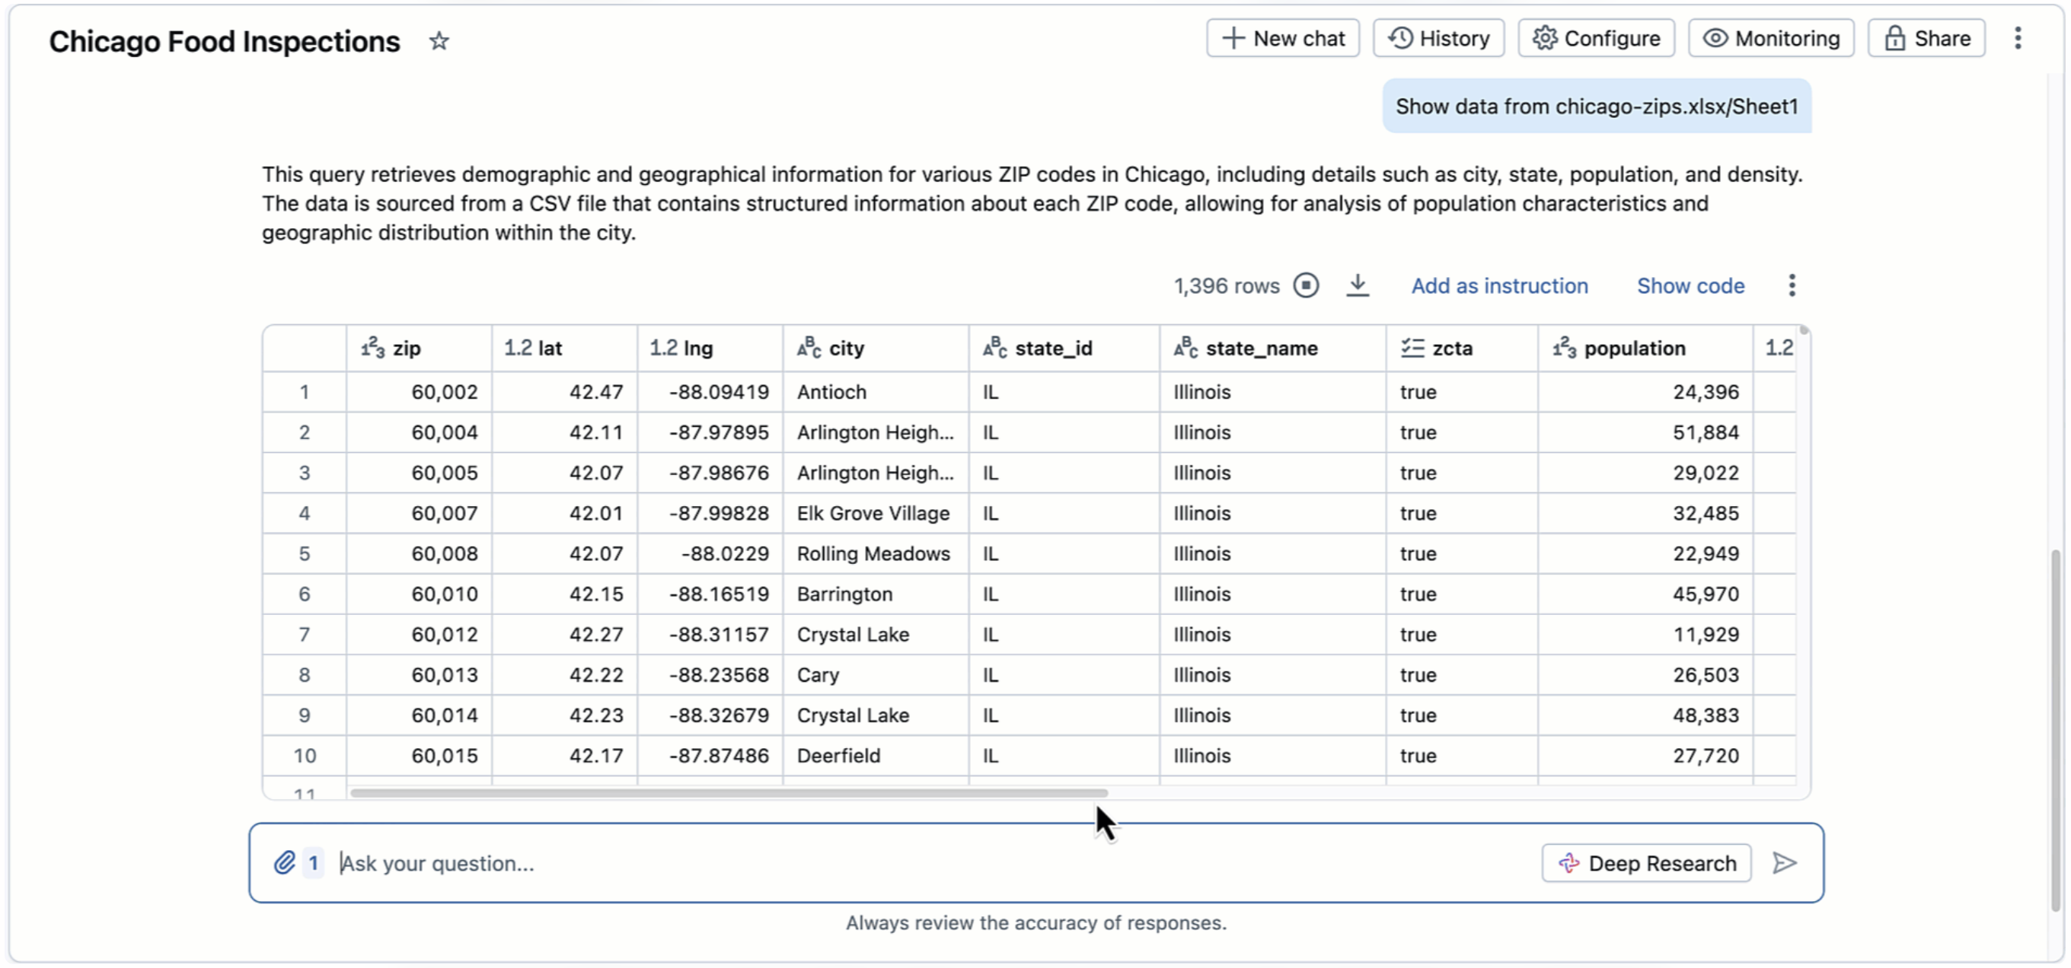
Task: Select the Rolling Meadows cell
Action: coord(876,553)
